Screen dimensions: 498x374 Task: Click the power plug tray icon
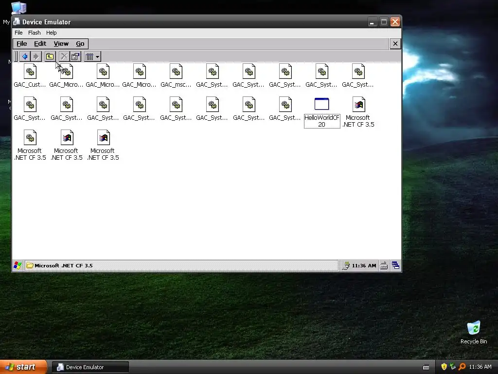coord(346,265)
